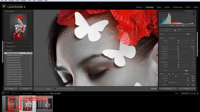This screenshot has width=200, height=112.
Task: Collapse the Histogram panel
Action: click(195, 11)
